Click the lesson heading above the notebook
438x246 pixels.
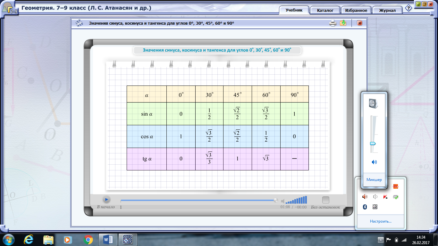[217, 50]
